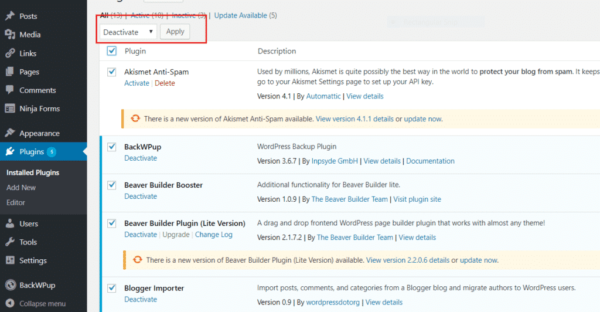Viewport: 600px width, 312px height.
Task: Open Beaver Builder Change Log
Action: coord(213,235)
